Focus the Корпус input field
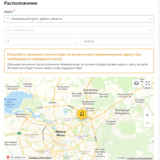The image size is (160, 160). (117, 41)
